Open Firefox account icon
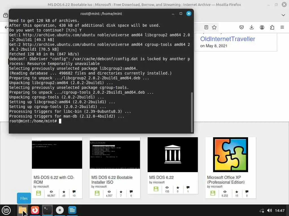 click(x=262, y=27)
